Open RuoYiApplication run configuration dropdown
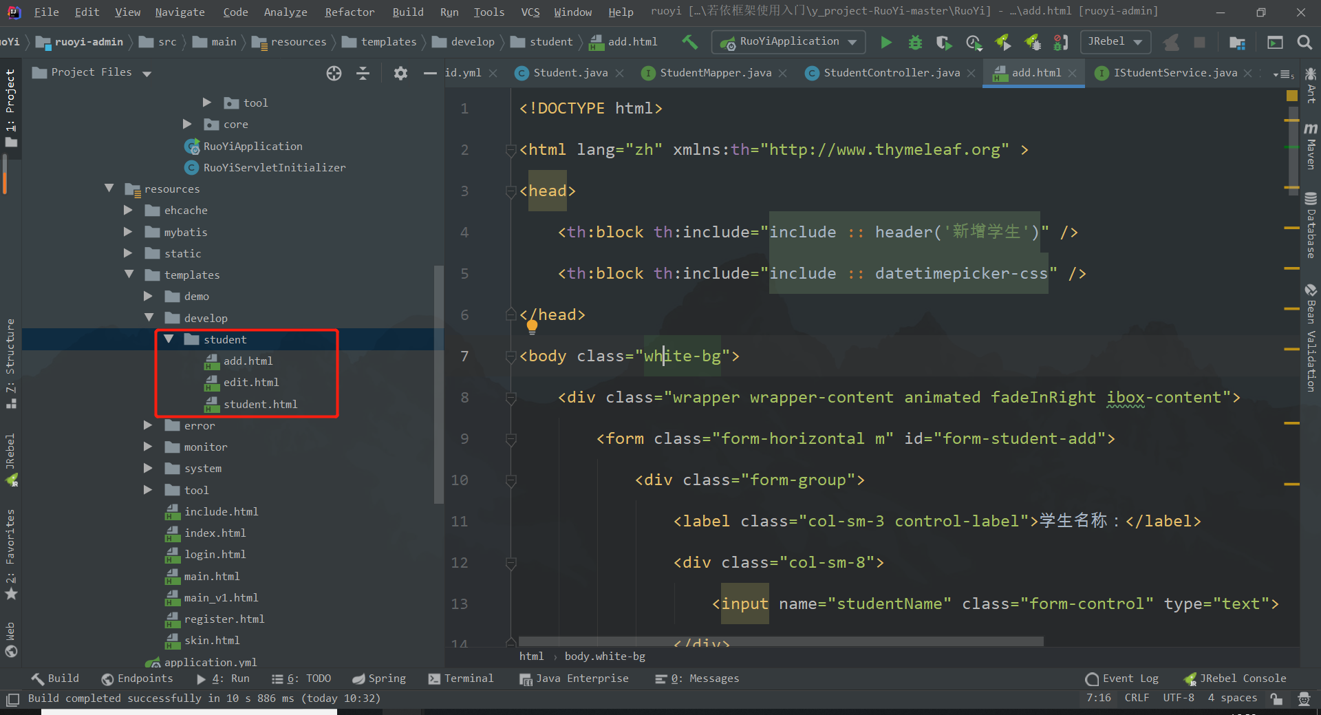The width and height of the screenshot is (1321, 715). click(788, 42)
